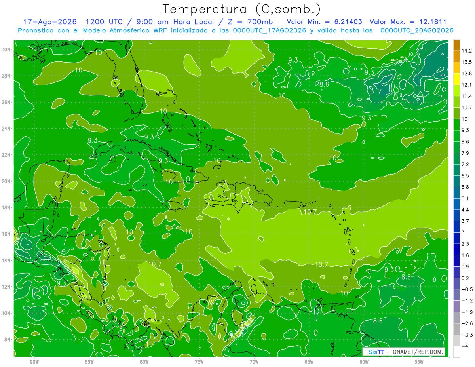Viewport: 475px width, 367px height.
Task: Select the orange swatch above 14.2 in legend
Action: 456,45
